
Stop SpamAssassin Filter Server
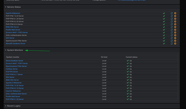pyautogui.click(x=175, y=41)
